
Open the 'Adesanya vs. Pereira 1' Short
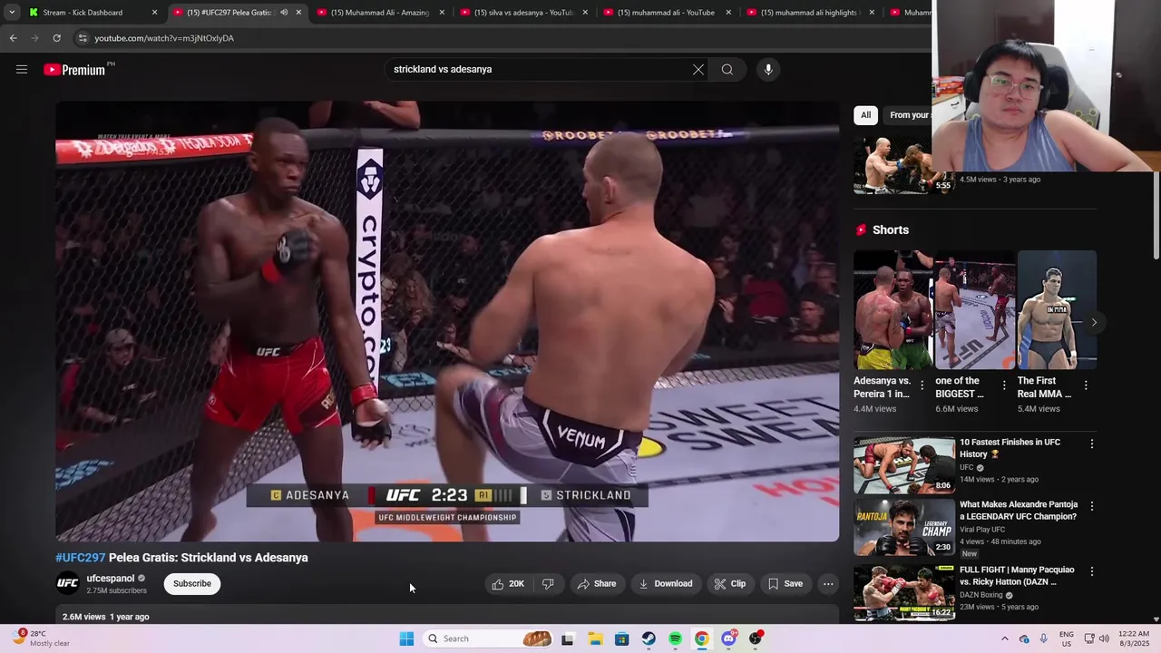[x=893, y=310]
